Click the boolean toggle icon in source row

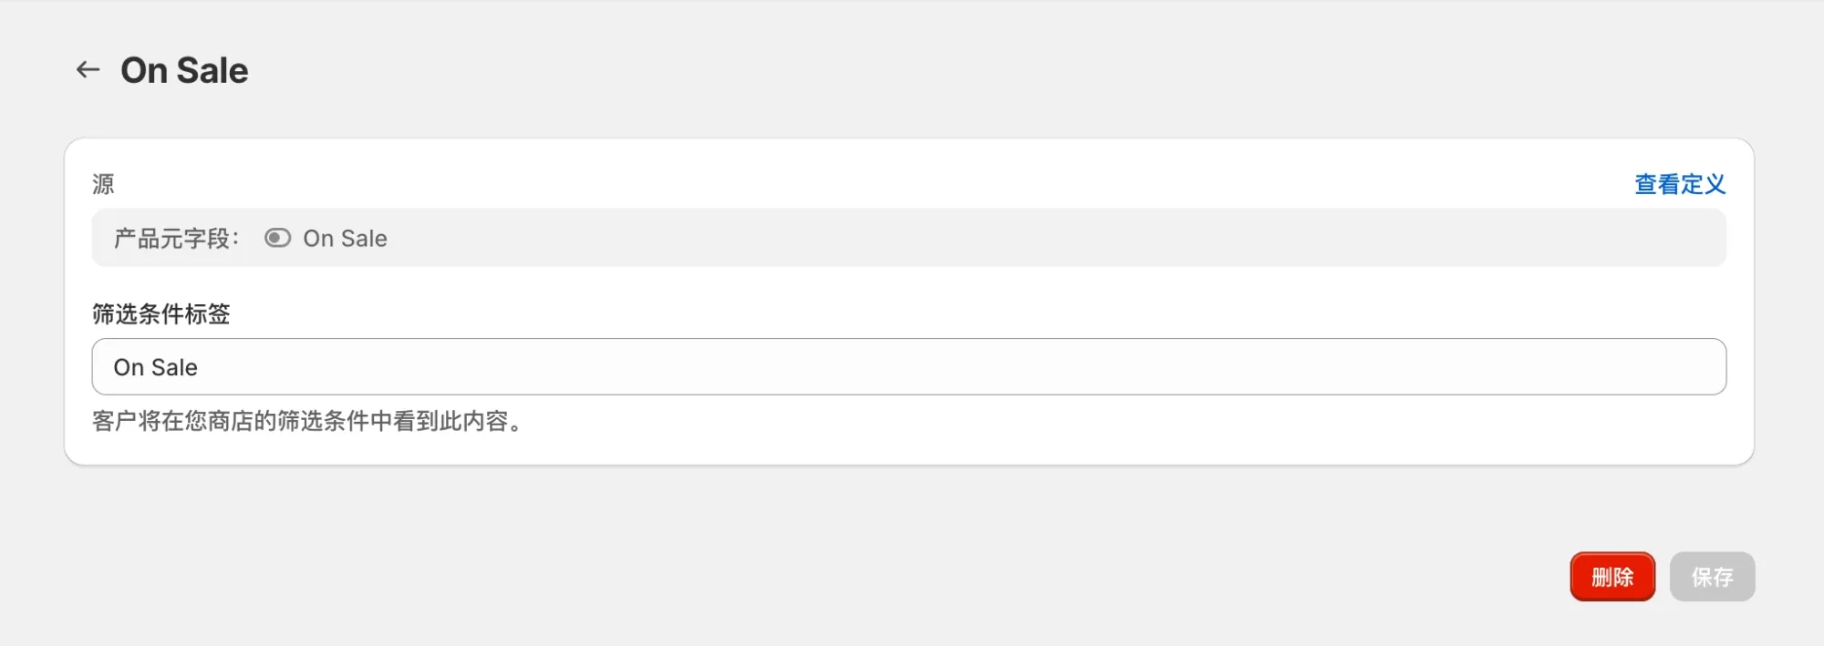[x=277, y=238]
